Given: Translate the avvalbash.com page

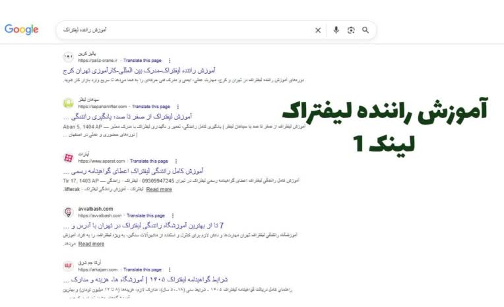Looking at the screenshot, I should [x=146, y=216].
